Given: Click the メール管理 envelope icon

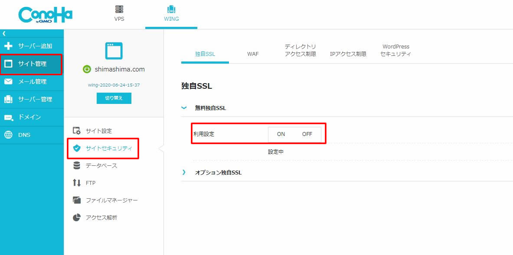Looking at the screenshot, I should 8,81.
